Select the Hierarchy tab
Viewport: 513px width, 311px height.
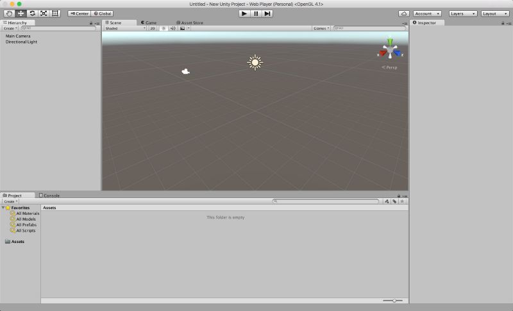click(x=17, y=22)
